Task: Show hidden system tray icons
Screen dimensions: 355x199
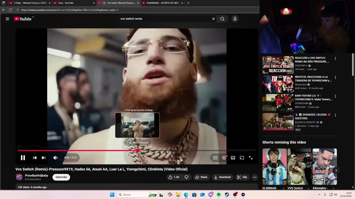Action: point(319,195)
